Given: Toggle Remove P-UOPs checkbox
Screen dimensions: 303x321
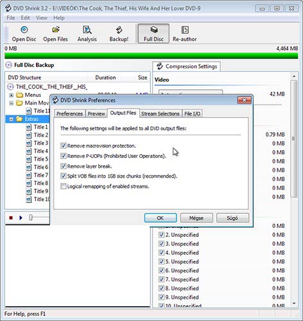Looking at the screenshot, I should coord(64,156).
